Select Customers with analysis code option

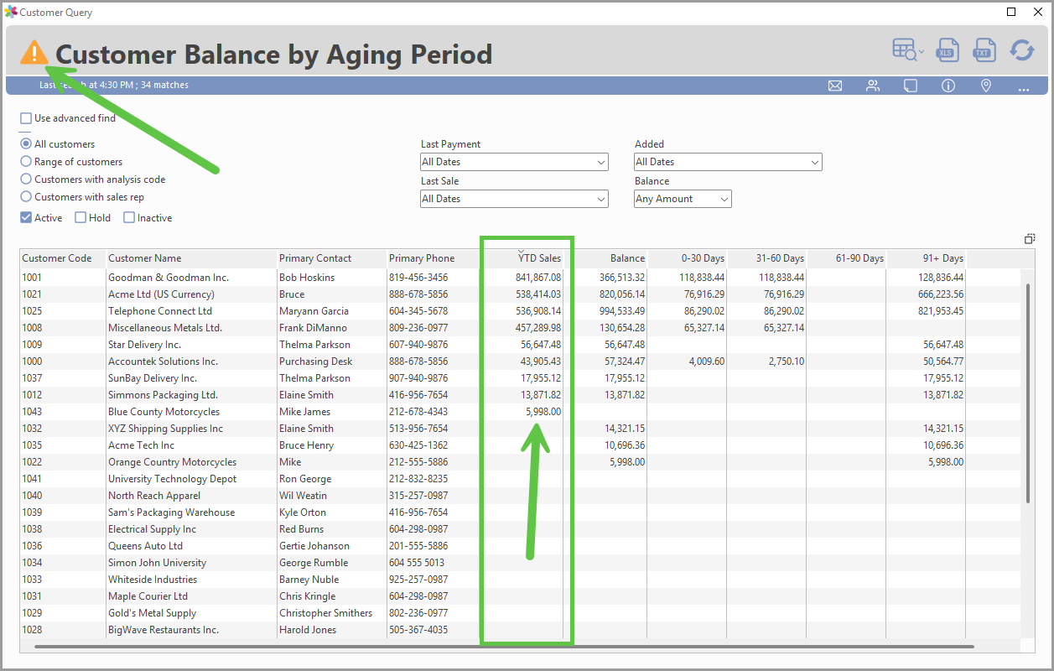26,179
